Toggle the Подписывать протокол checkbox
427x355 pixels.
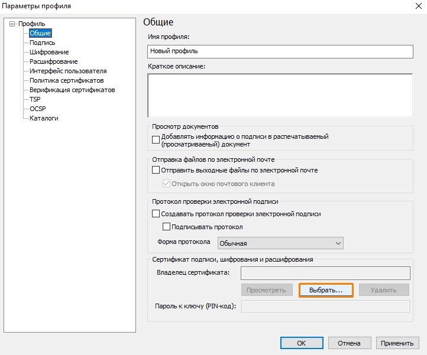tap(167, 227)
